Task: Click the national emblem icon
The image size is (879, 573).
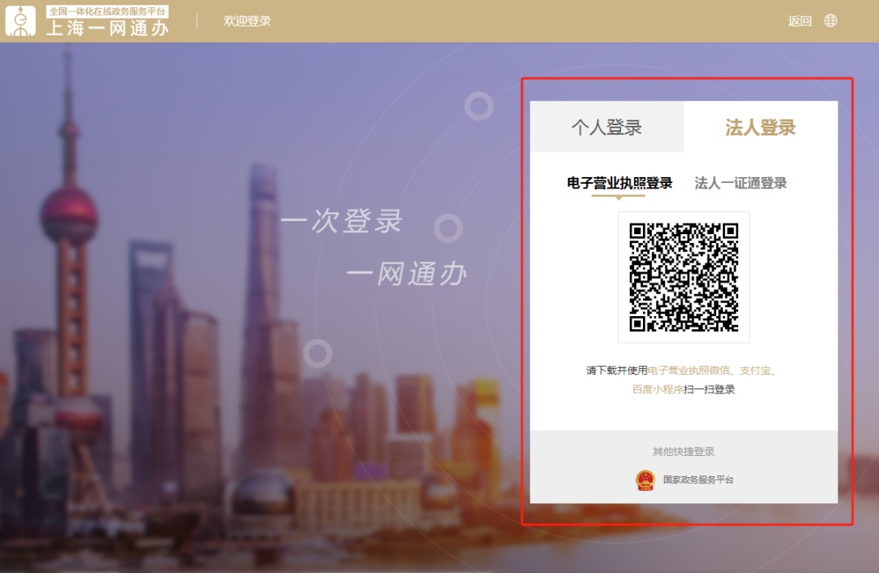Action: [645, 480]
